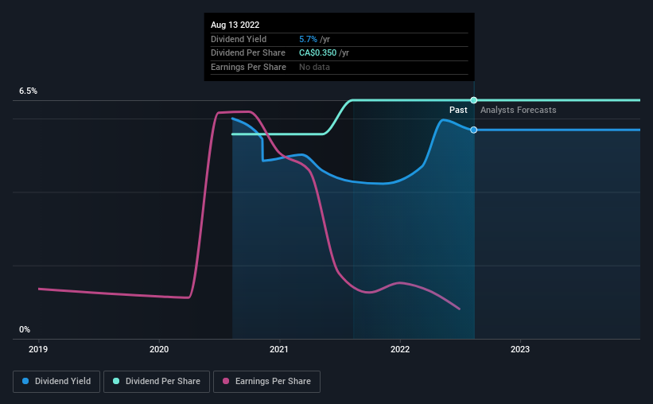Click the 2023 x-axis label
The height and width of the screenshot is (404, 653).
tap(520, 349)
